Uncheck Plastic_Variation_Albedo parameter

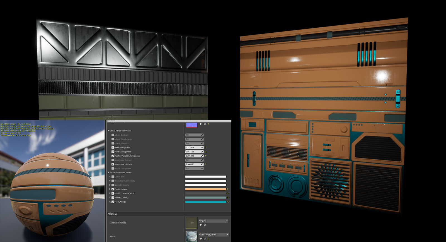(113, 193)
